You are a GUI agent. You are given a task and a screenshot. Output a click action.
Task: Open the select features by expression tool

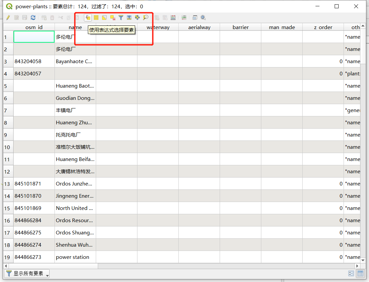click(88, 18)
